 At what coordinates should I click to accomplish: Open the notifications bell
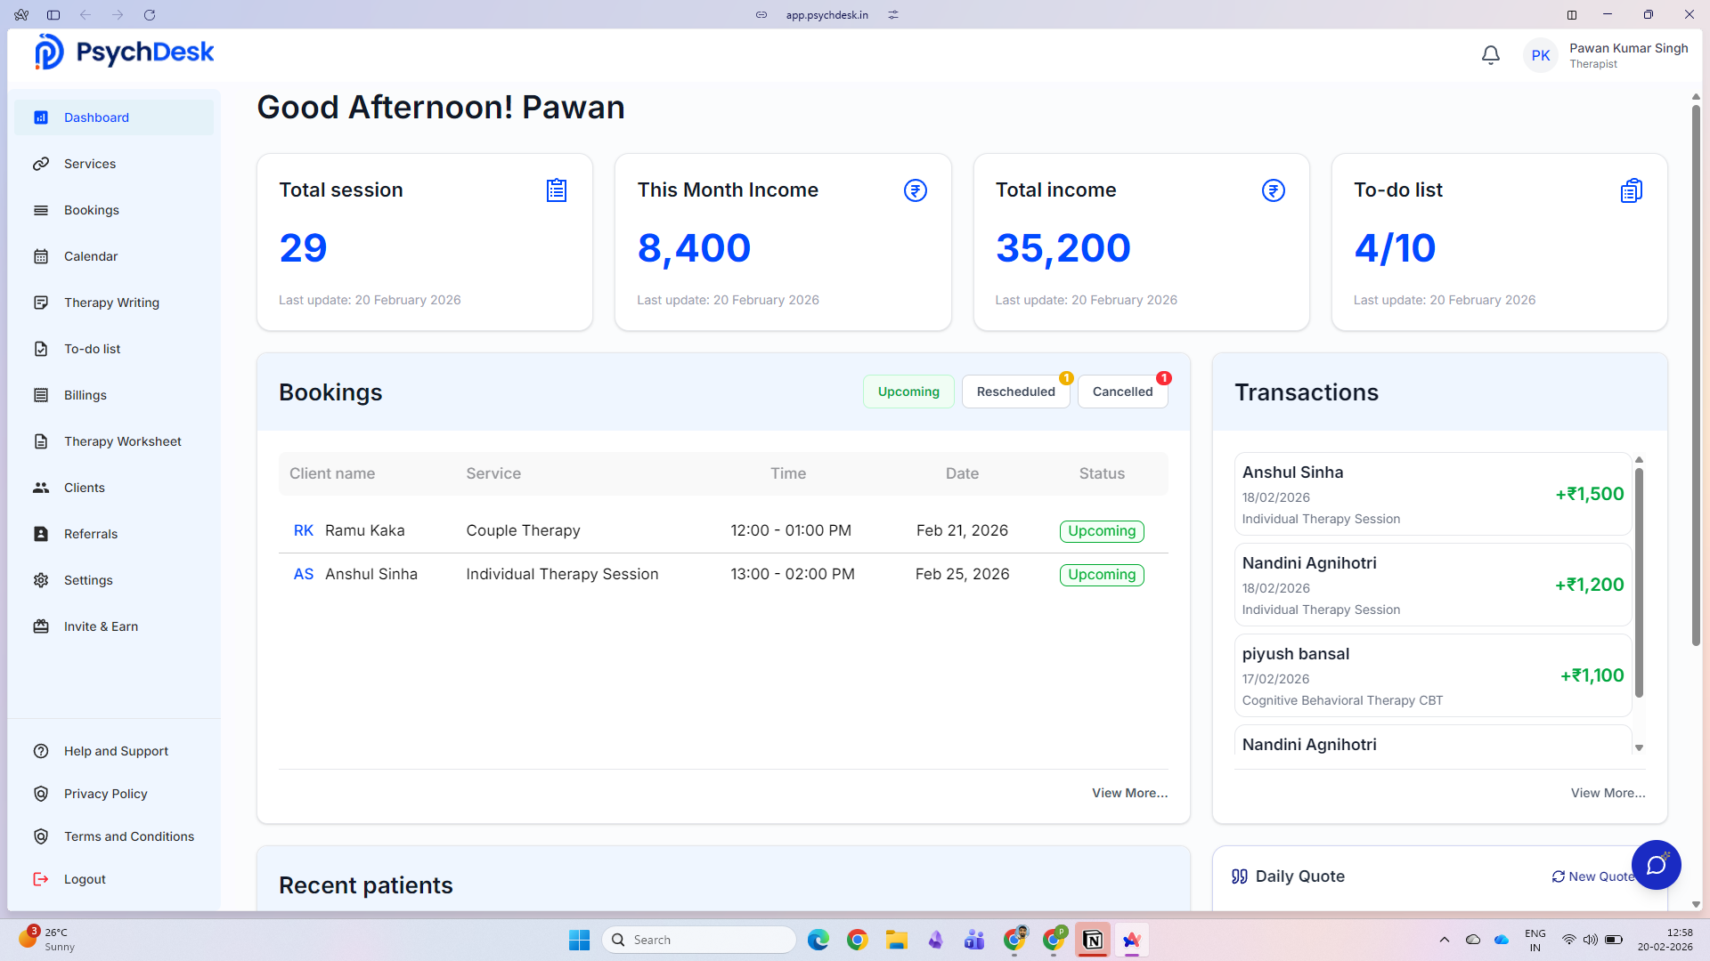click(x=1490, y=54)
